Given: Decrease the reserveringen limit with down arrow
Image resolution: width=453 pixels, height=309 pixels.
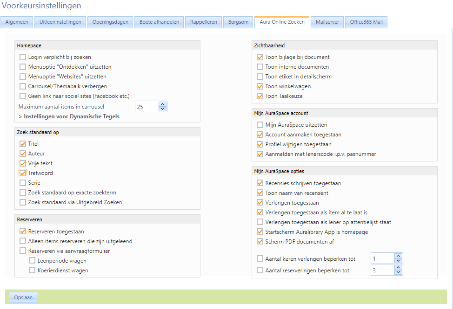Looking at the screenshot, I should pos(398,273).
